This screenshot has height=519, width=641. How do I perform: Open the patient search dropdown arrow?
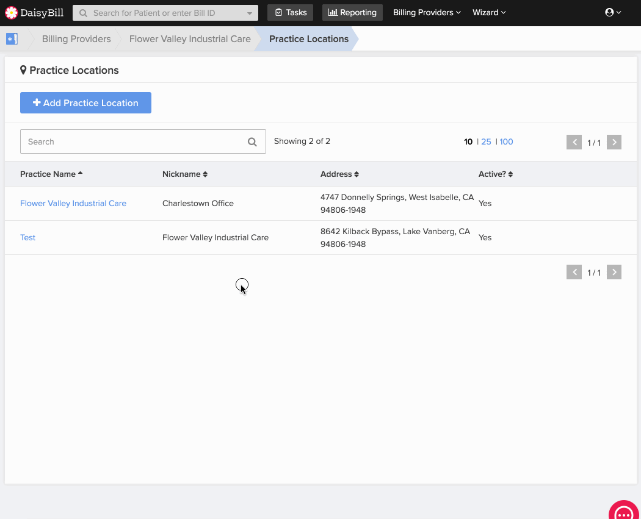(249, 13)
